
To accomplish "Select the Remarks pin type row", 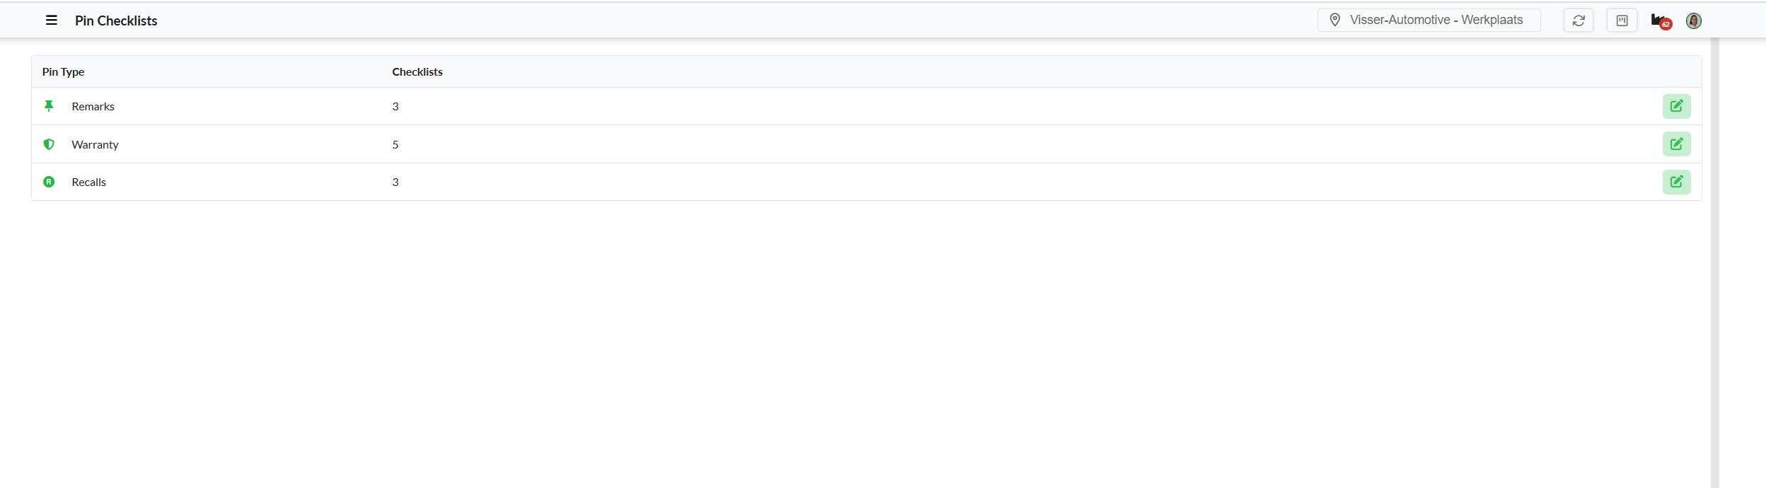I will pyautogui.click(x=93, y=107).
